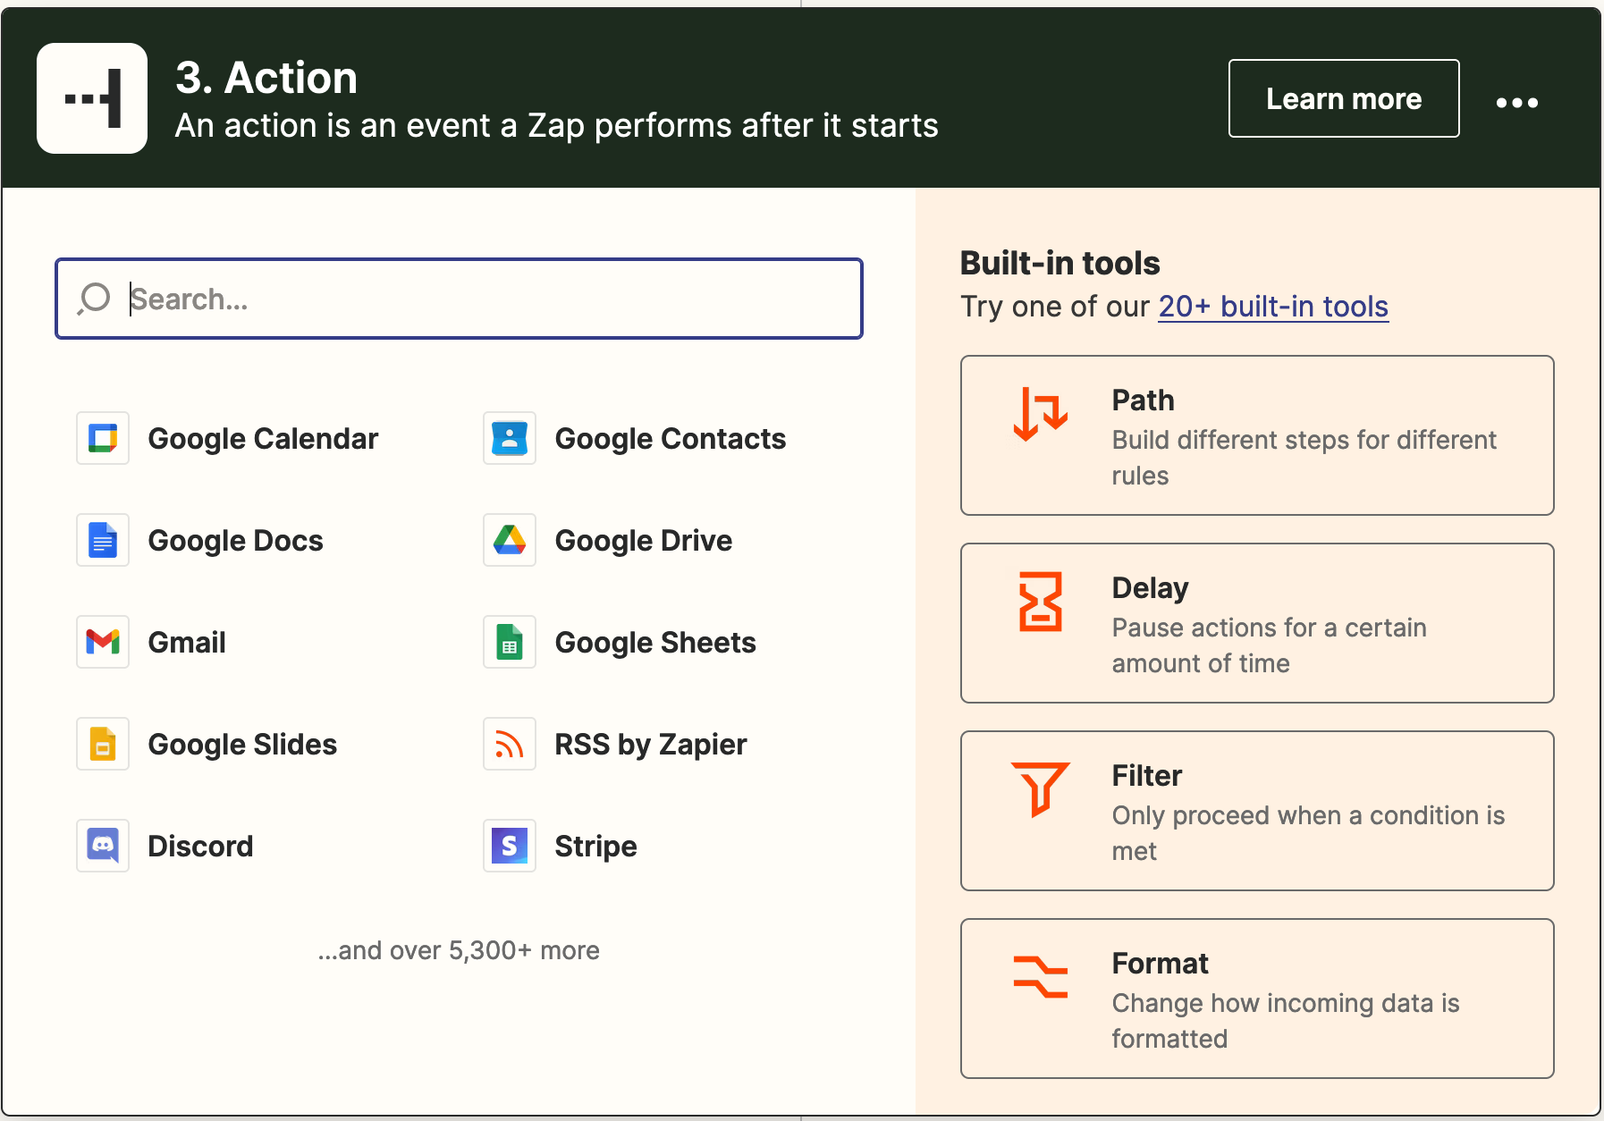
Task: Select the Gmail envelope icon
Action: click(x=103, y=642)
